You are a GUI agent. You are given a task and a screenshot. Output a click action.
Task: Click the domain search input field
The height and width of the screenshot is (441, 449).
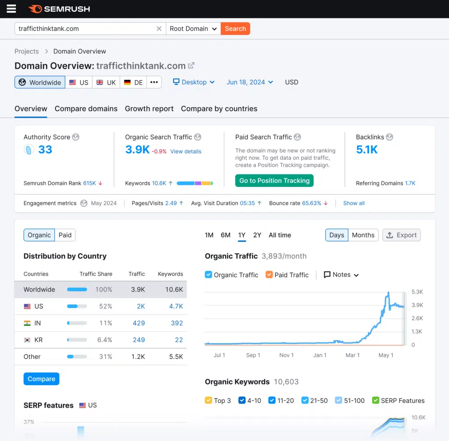(86, 29)
